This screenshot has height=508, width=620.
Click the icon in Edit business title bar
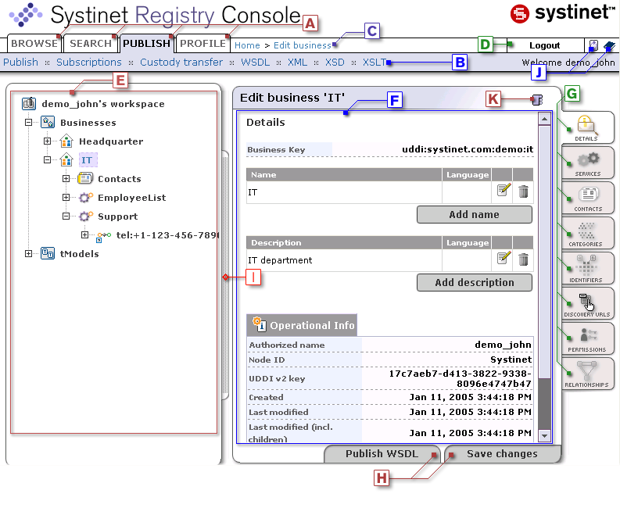537,99
